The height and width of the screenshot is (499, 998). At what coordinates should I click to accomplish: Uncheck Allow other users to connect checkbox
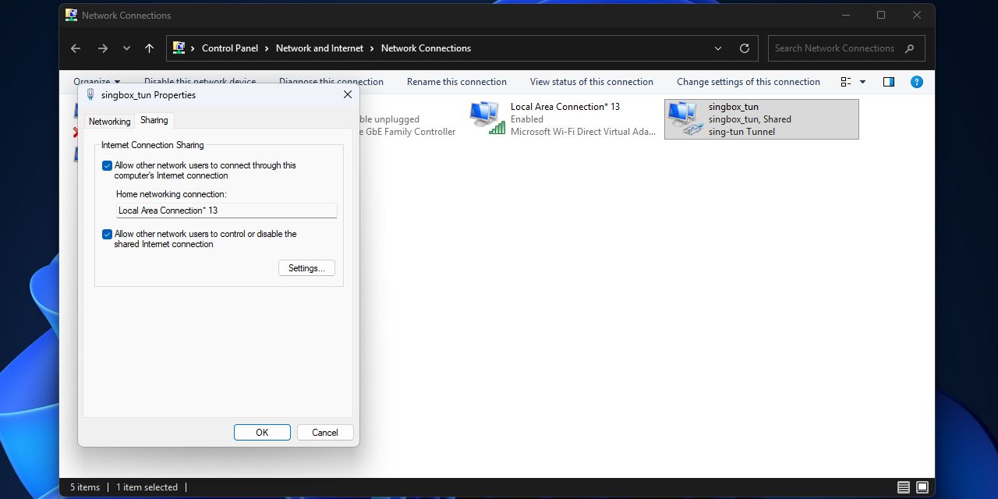[x=108, y=165]
